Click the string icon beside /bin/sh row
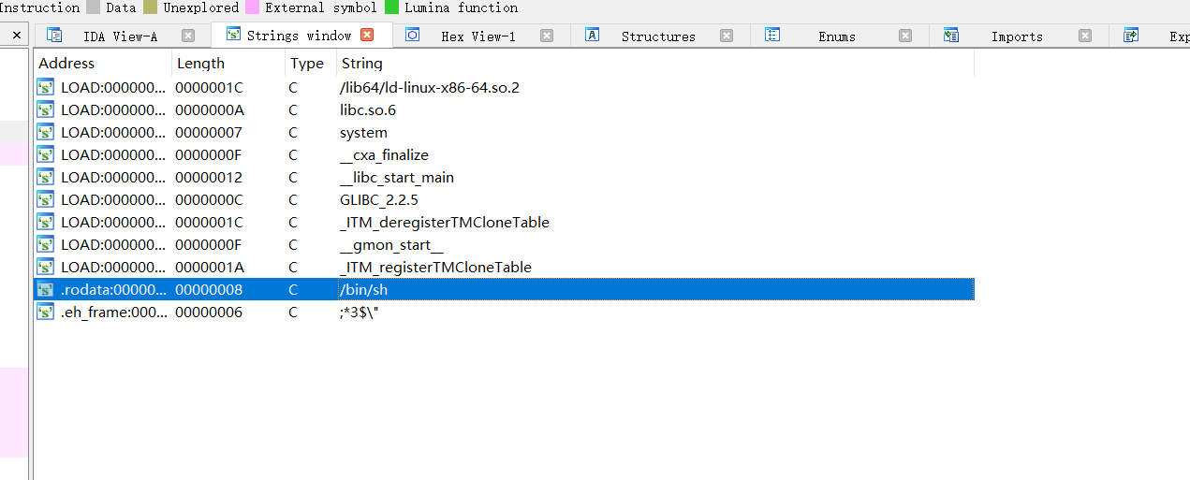The height and width of the screenshot is (480, 1190). pos(45,290)
